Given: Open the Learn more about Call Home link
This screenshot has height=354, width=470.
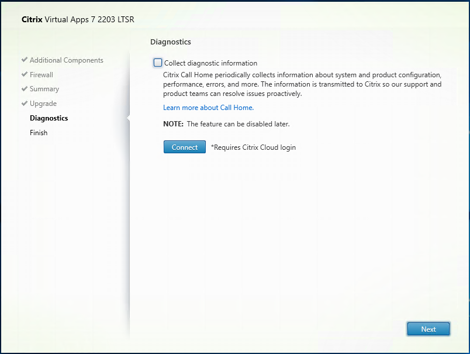Looking at the screenshot, I should 208,108.
